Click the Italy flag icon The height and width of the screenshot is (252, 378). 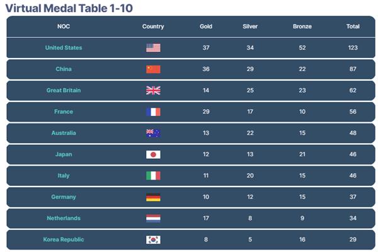(x=153, y=176)
